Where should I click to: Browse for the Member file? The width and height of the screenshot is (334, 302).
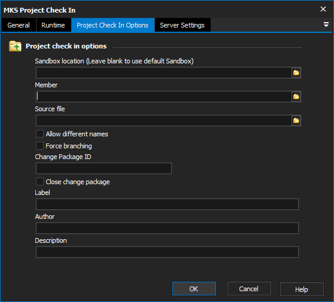tap(296, 97)
